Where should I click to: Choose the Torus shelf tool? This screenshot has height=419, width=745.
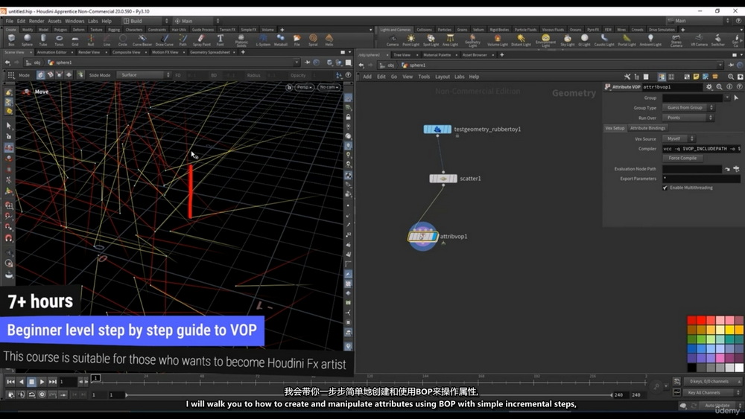59,40
